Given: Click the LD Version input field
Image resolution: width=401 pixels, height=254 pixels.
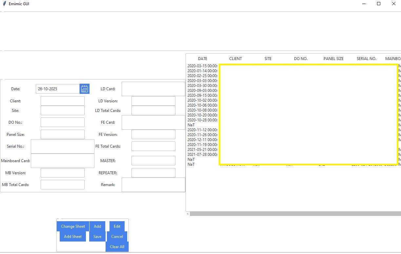Looking at the screenshot, I should click(x=153, y=101).
